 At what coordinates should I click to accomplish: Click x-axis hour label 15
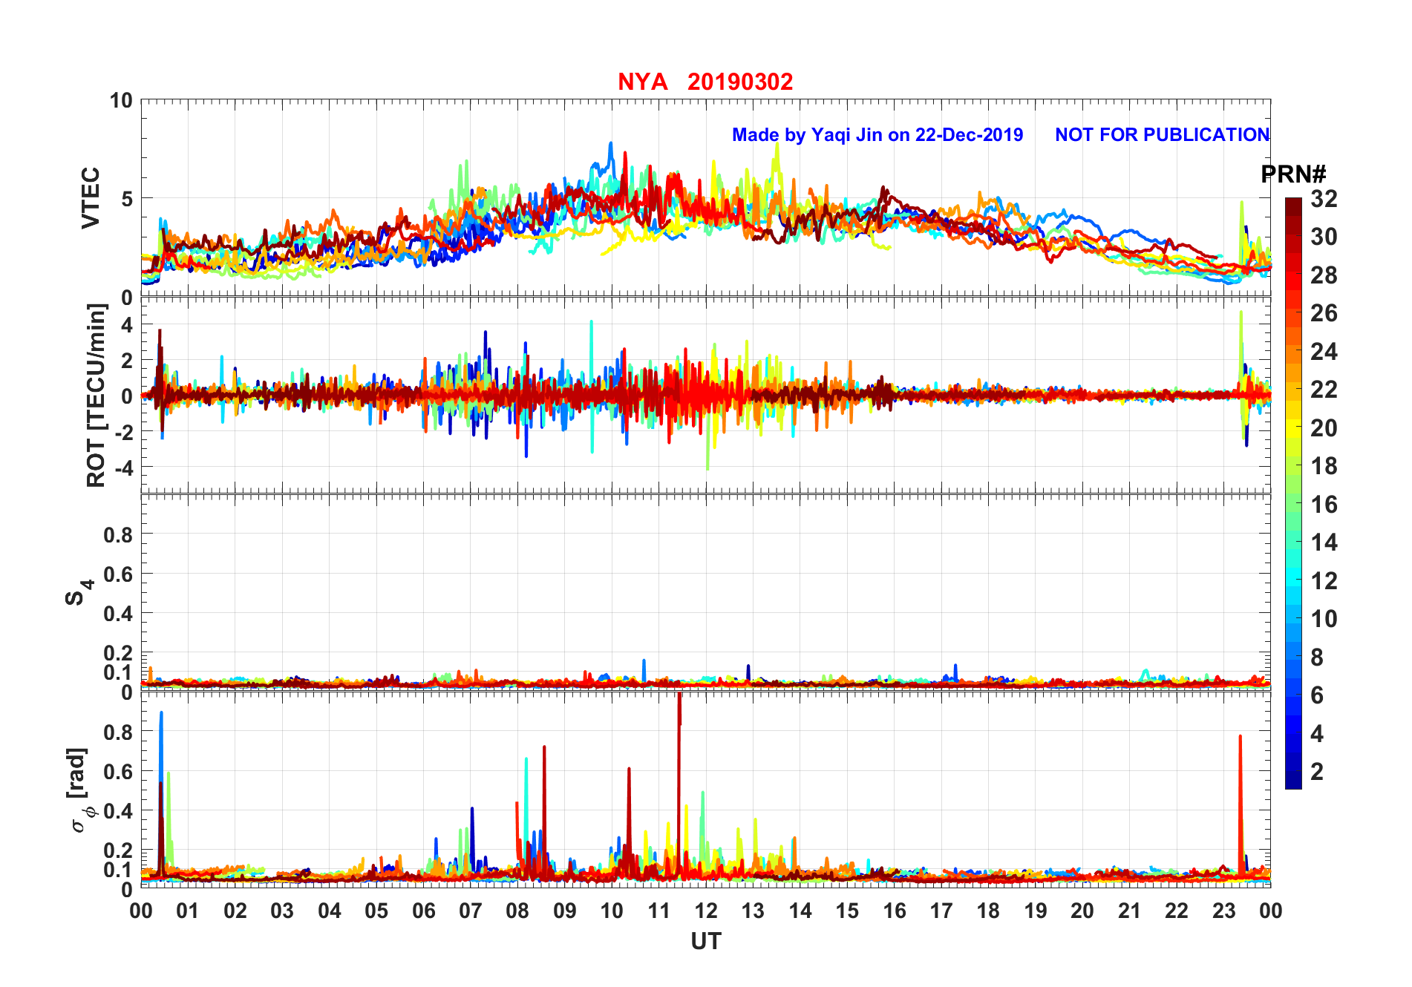click(x=847, y=911)
